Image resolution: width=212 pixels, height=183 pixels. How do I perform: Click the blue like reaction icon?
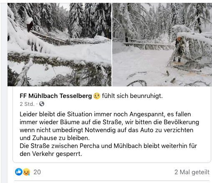19,172
